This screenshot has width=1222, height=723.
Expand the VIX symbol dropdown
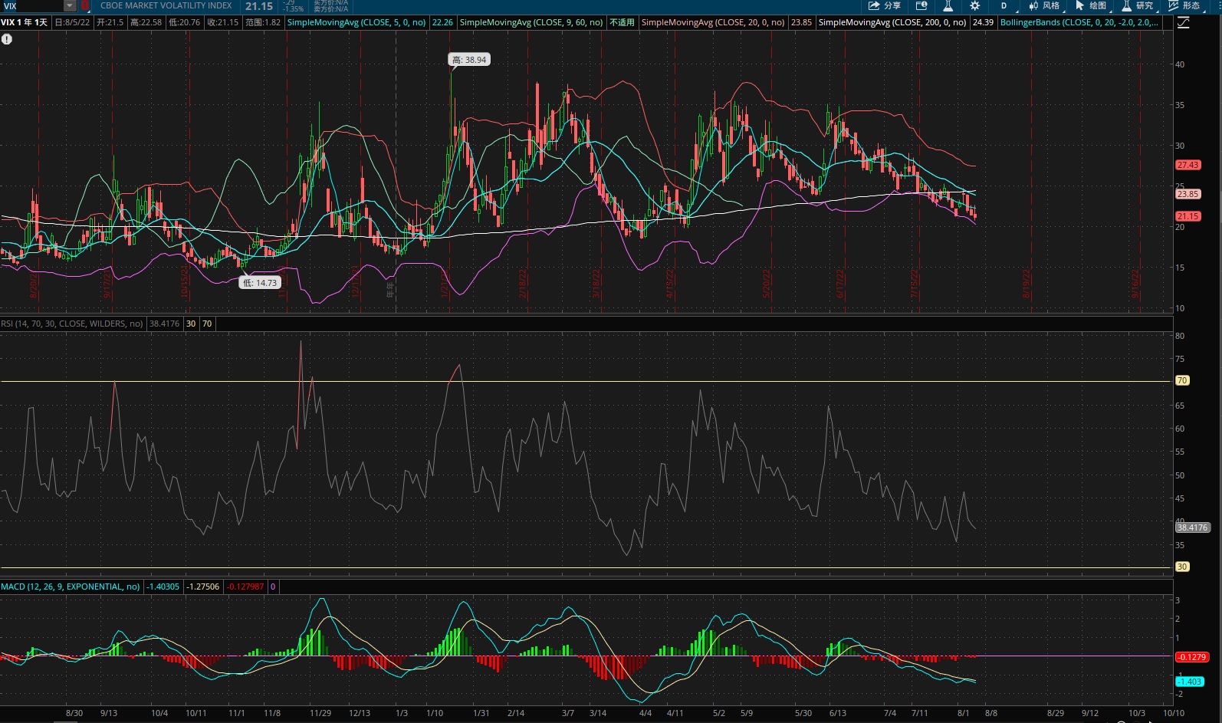[70, 5]
